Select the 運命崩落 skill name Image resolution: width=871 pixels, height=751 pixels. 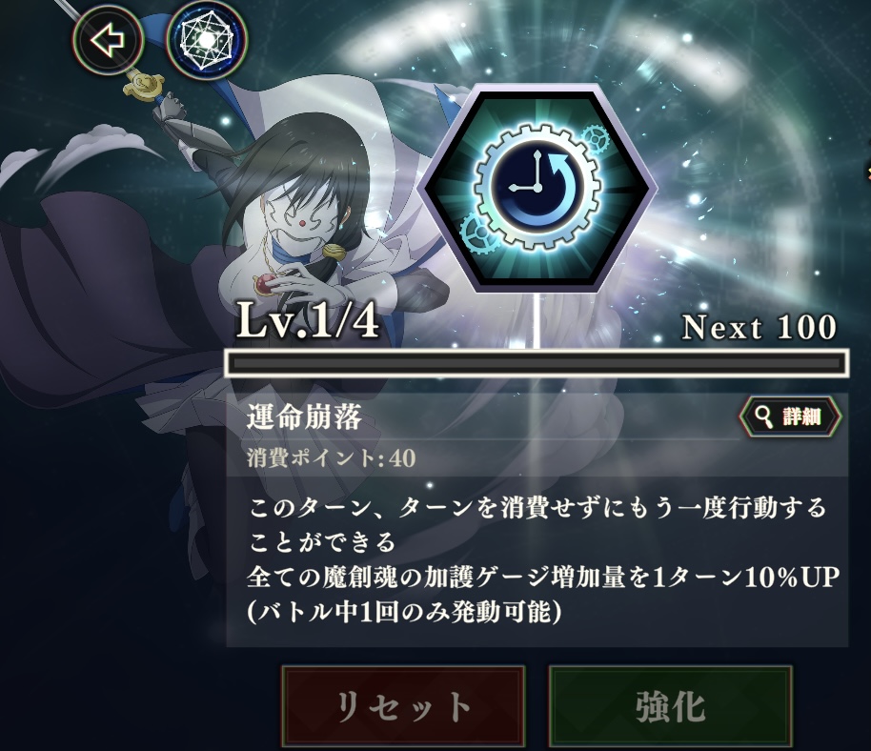coord(304,416)
